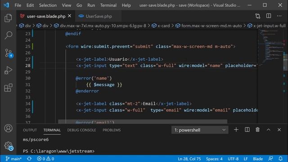Close the user-save.blade.php tab

pos(69,16)
